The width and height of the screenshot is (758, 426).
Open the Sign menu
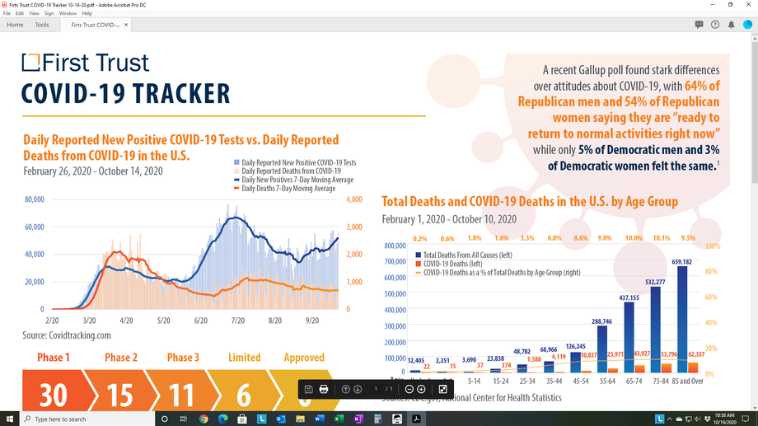click(x=49, y=13)
